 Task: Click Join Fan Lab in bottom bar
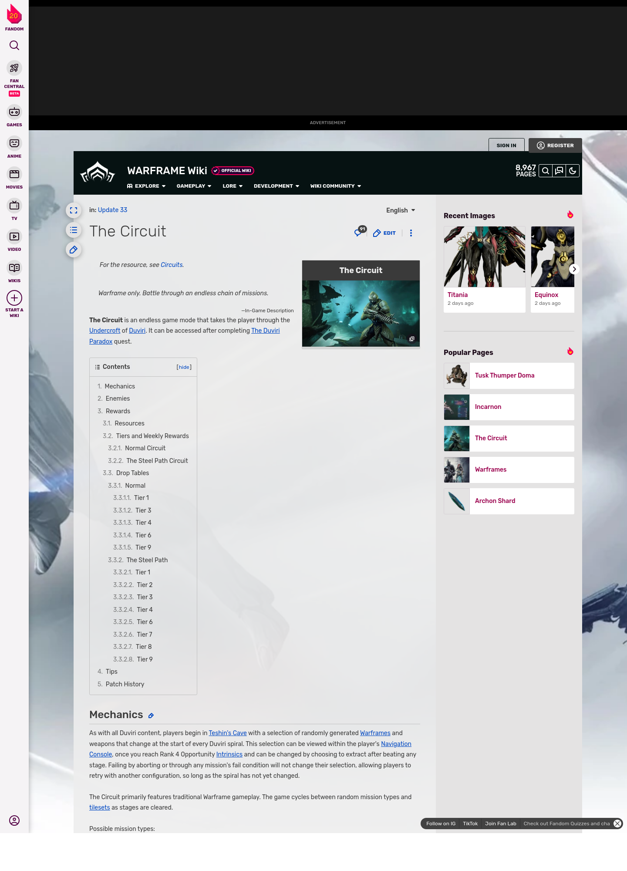point(501,824)
